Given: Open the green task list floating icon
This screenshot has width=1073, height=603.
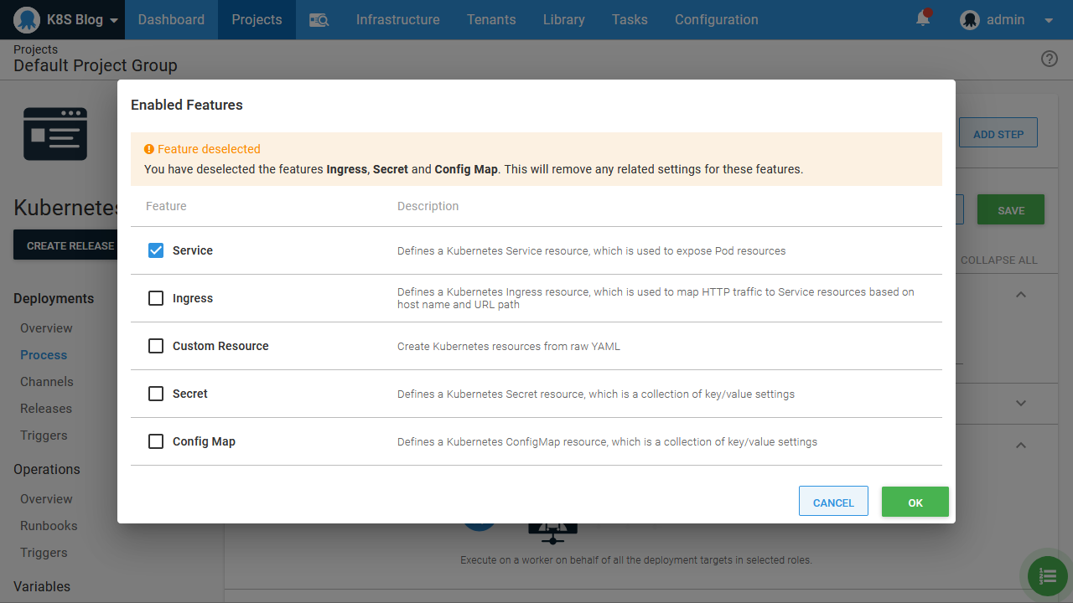Looking at the screenshot, I should 1047,575.
